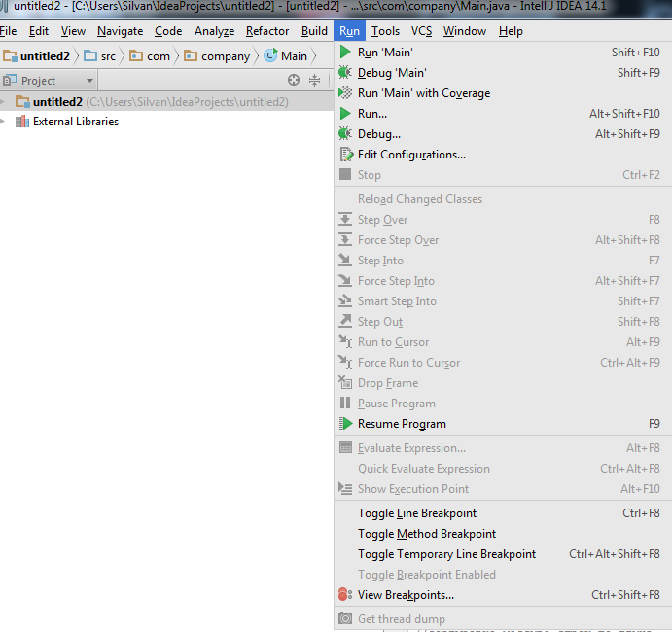Image resolution: width=672 pixels, height=632 pixels.
Task: Click the Step Out arrow icon
Action: 345,322
